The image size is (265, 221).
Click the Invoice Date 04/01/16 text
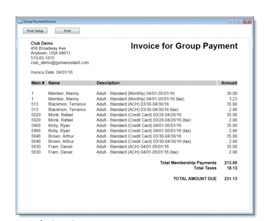click(52, 72)
